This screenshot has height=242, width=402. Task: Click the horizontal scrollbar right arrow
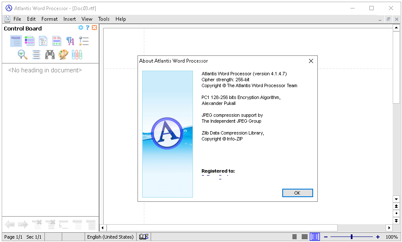(x=389, y=228)
